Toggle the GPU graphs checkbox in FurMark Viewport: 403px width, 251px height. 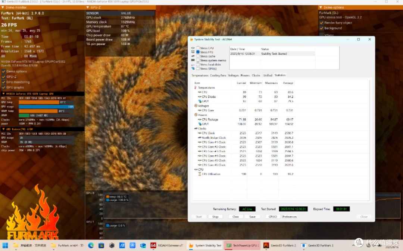(4, 87)
